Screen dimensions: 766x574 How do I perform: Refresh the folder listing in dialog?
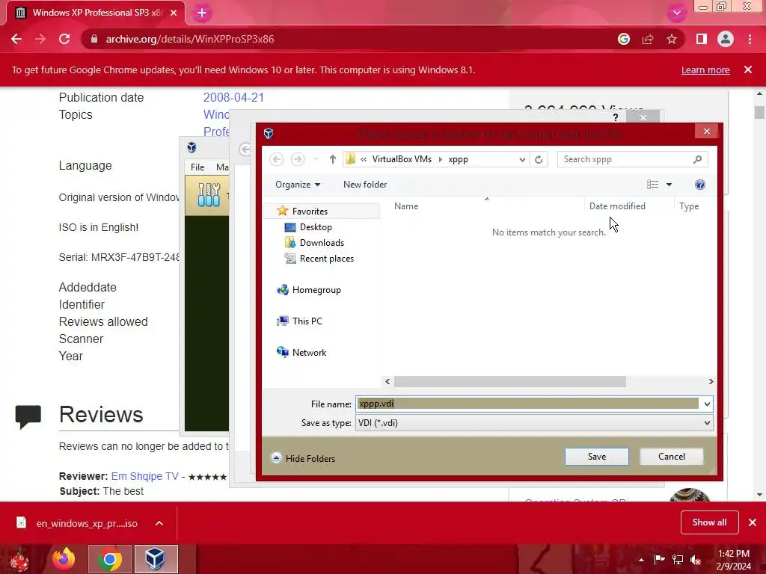pos(539,159)
